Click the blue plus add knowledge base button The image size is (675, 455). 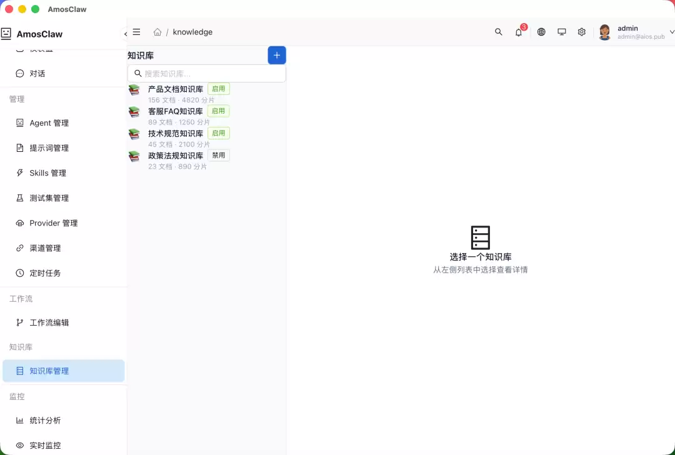(x=277, y=55)
